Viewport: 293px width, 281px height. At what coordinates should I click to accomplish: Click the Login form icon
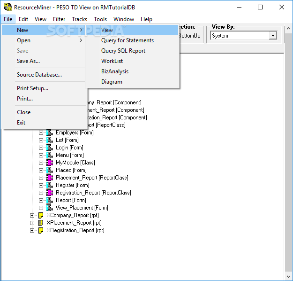tap(50, 148)
